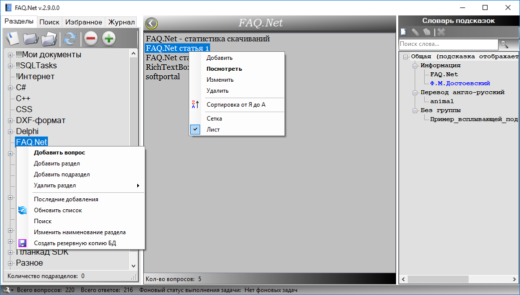Click the copy pages icon in dictionary toolbar
Image resolution: width=520 pixels, height=295 pixels.
pyautogui.click(x=427, y=32)
